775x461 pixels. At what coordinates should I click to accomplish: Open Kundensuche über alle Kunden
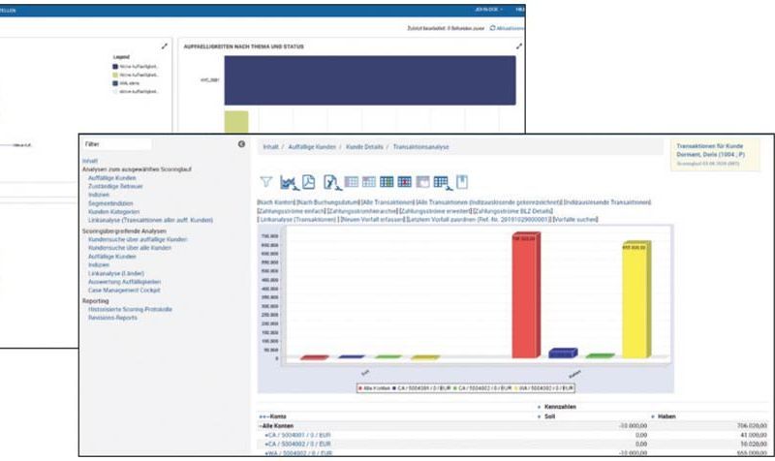coord(130,248)
